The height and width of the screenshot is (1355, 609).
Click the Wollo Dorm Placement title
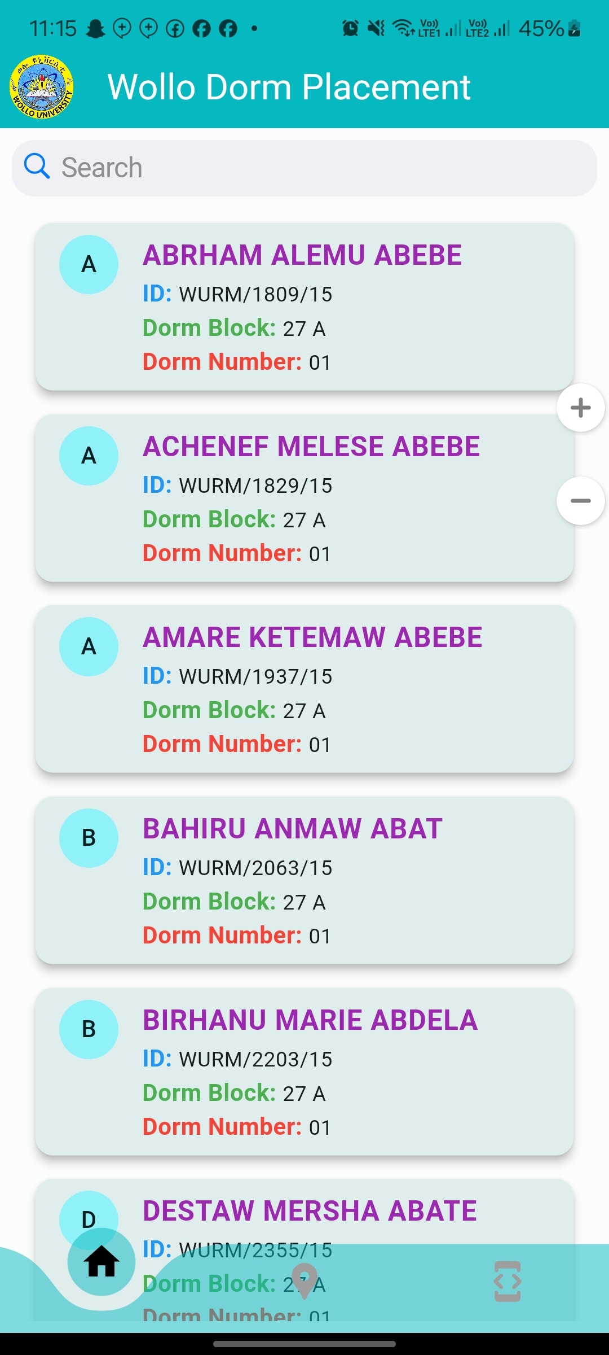[x=289, y=87]
